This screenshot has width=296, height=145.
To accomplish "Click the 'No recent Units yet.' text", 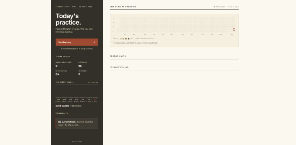I will (119, 67).
